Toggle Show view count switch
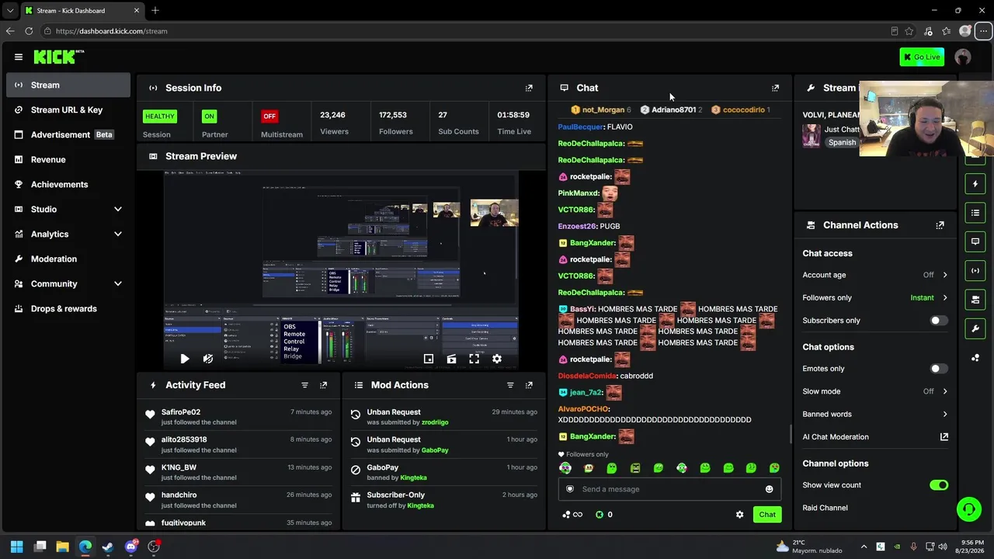 [x=939, y=485]
